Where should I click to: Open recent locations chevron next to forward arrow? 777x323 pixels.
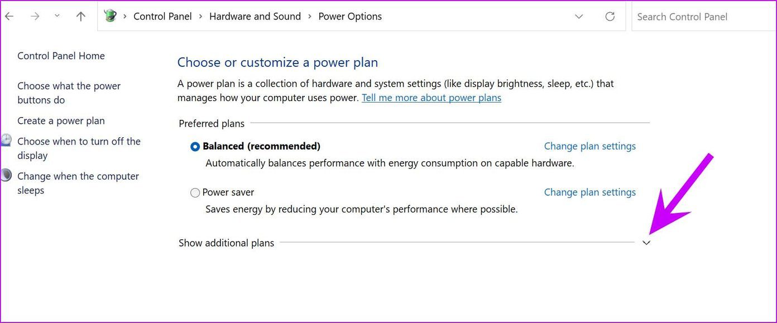click(57, 16)
